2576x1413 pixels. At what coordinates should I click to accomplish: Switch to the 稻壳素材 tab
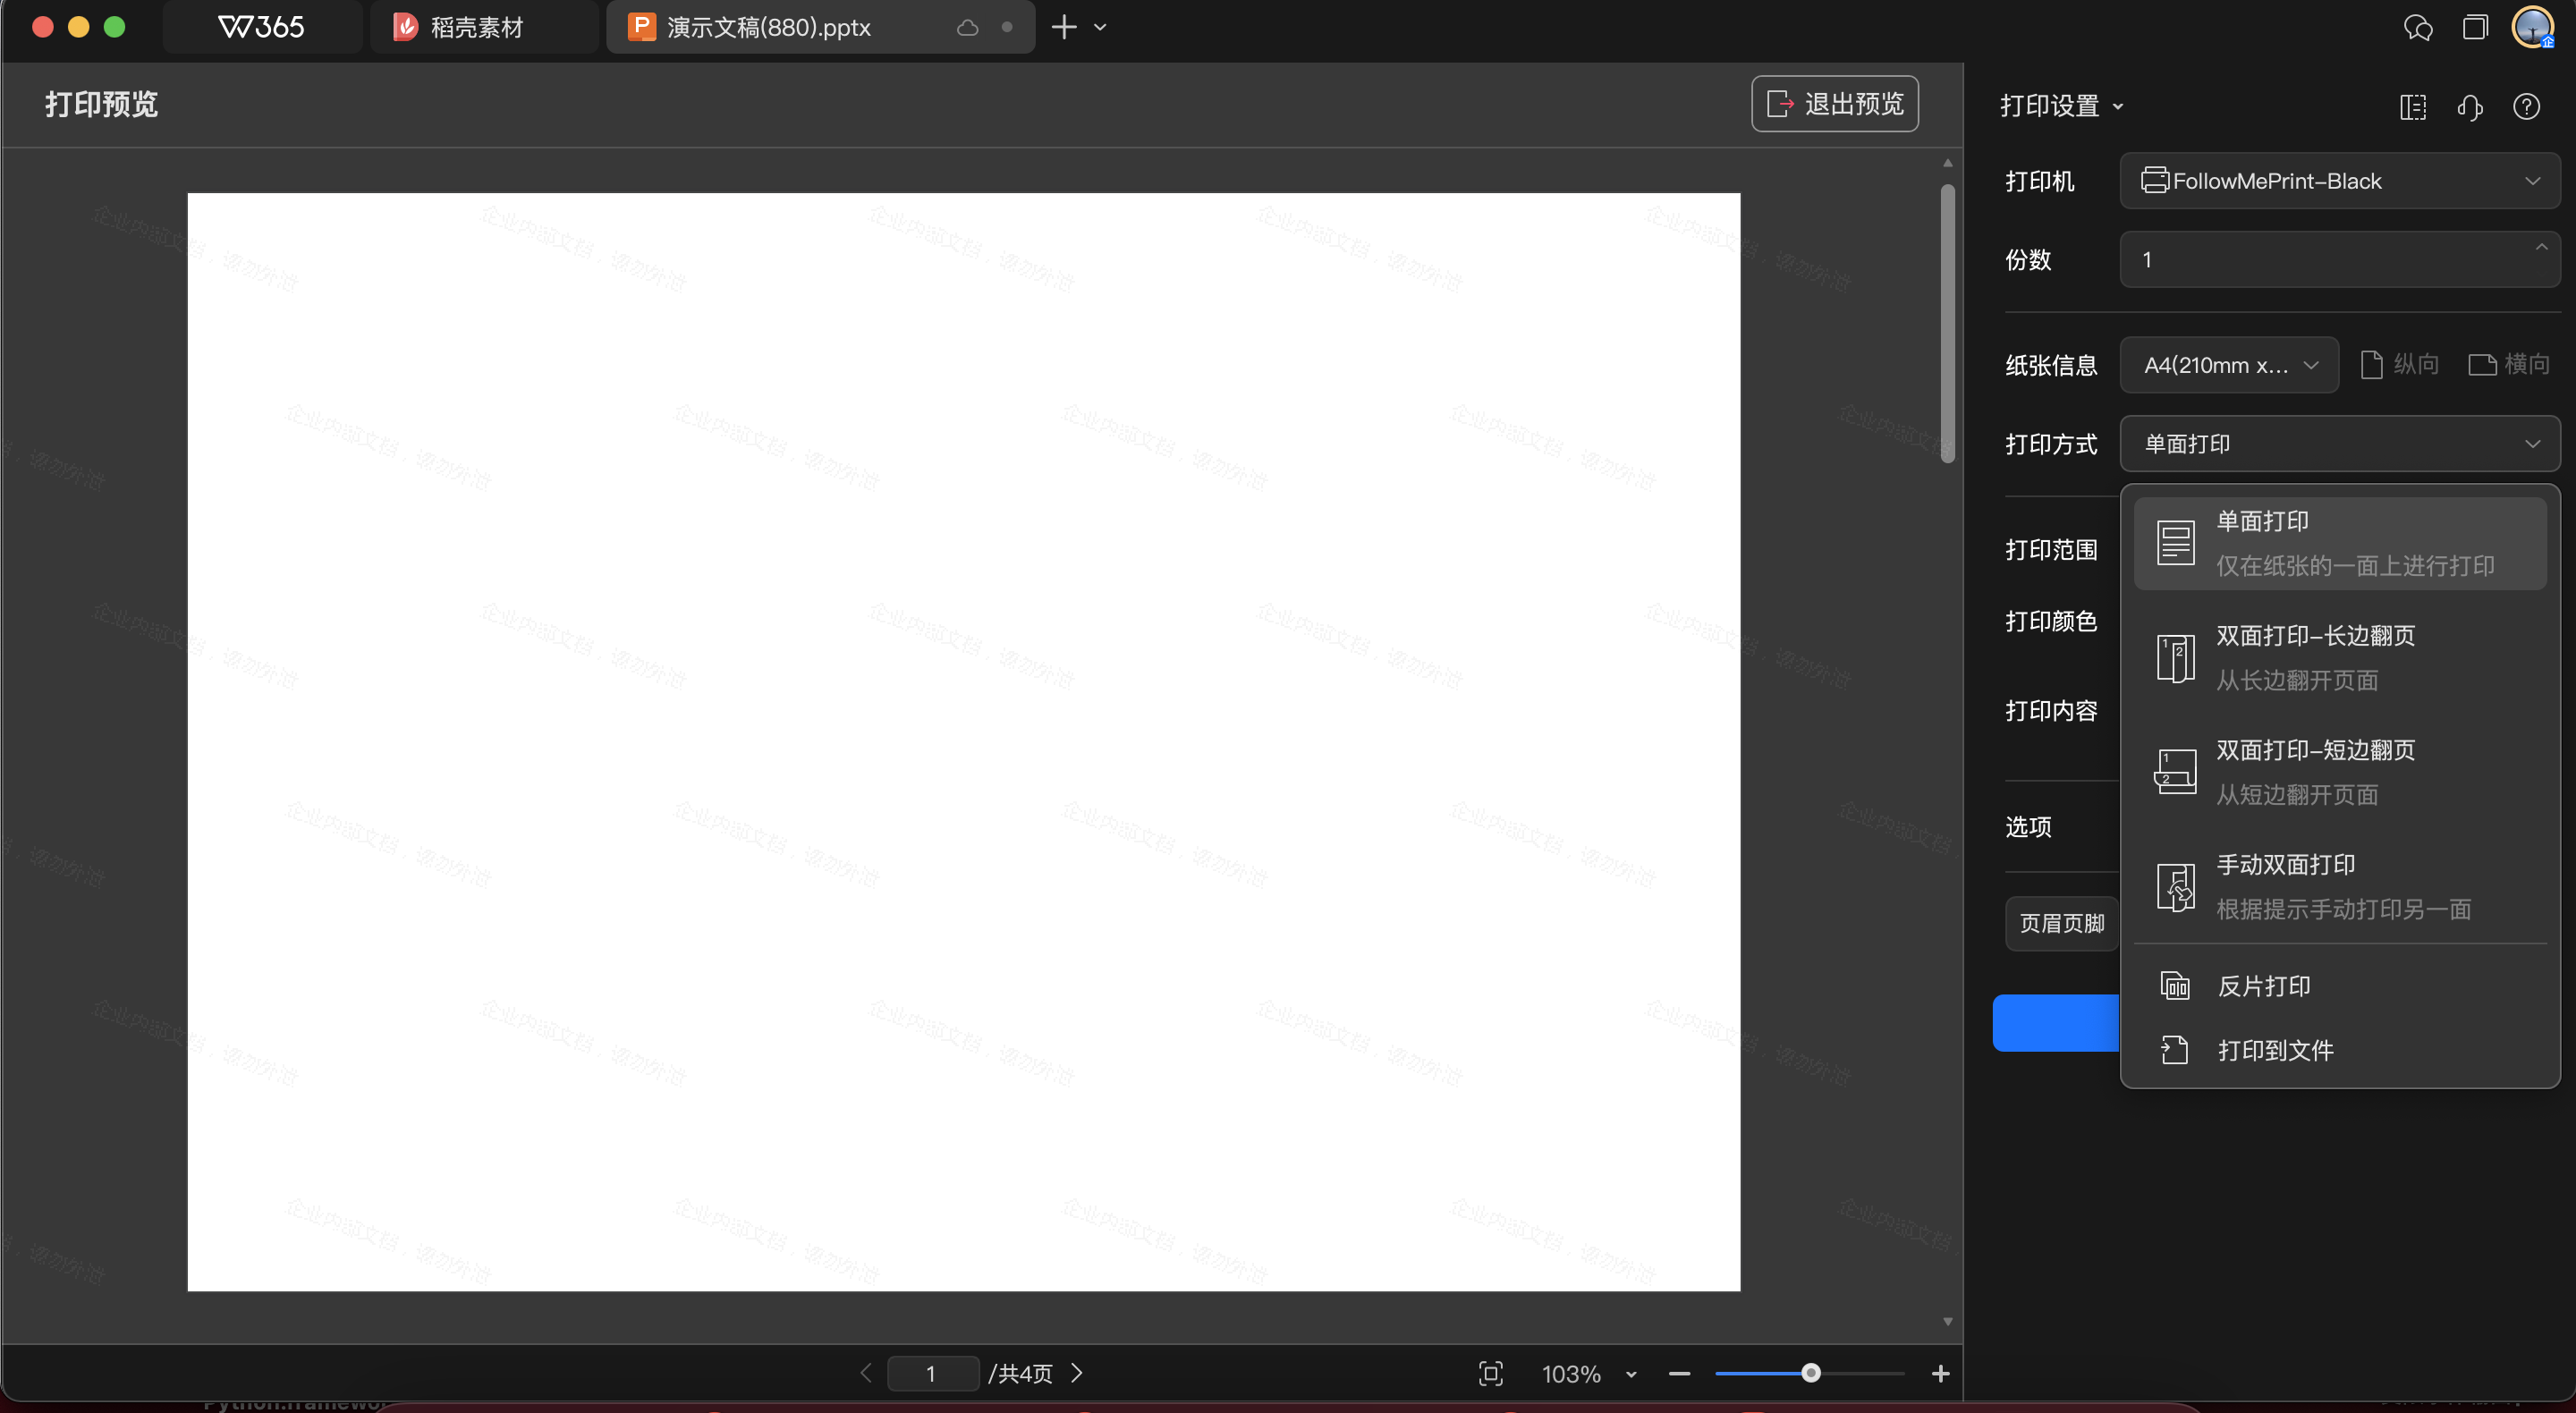pyautogui.click(x=477, y=27)
